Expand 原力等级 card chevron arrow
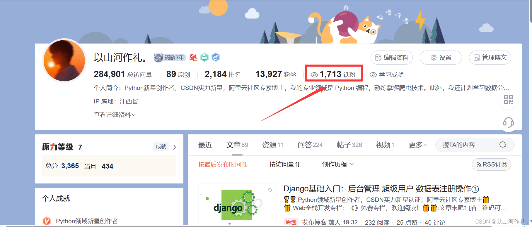Viewport: 532px width, 227px height. (x=175, y=147)
